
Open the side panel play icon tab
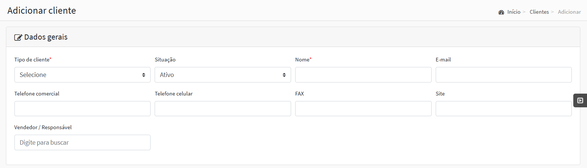pyautogui.click(x=580, y=100)
